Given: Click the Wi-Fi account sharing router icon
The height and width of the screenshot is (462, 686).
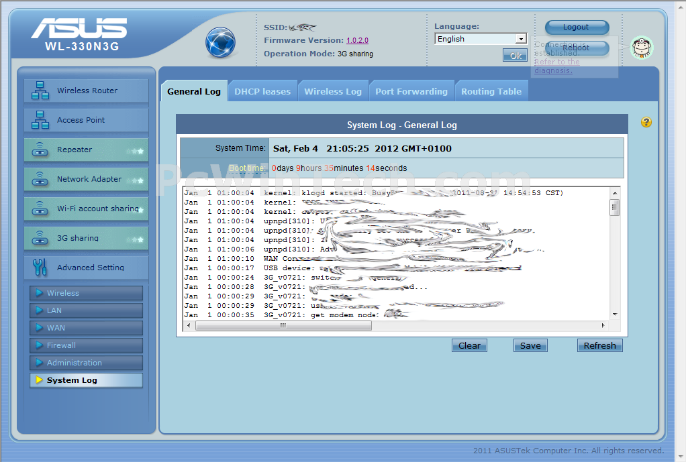Looking at the screenshot, I should (x=40, y=209).
